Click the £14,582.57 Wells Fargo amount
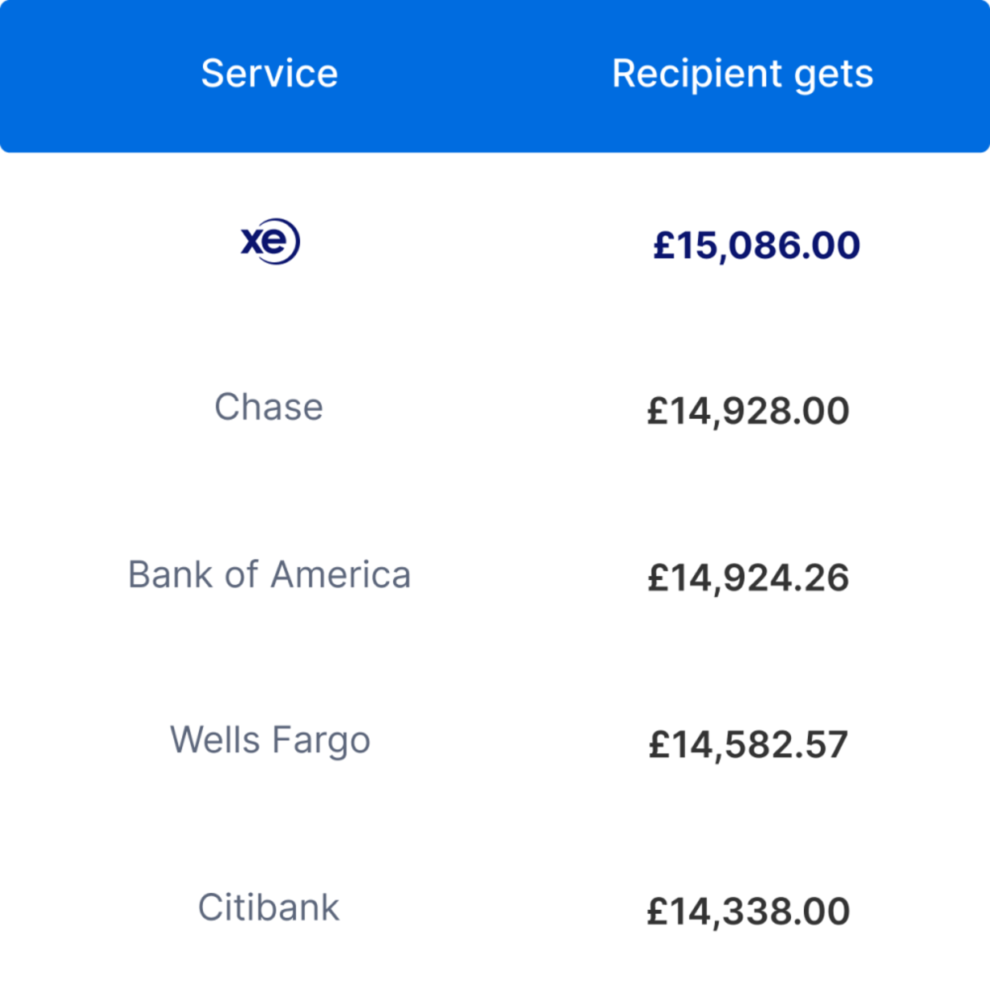Image resolution: width=990 pixels, height=986 pixels. 749,745
